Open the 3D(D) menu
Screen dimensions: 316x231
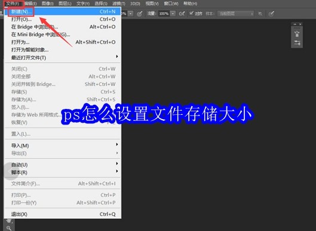[x=135, y=4]
